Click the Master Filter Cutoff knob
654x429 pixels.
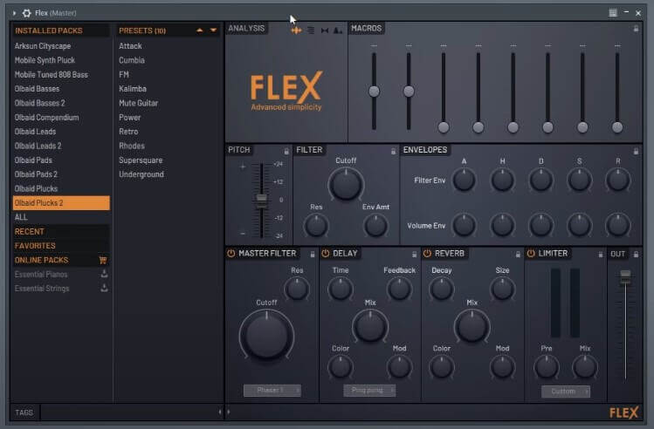266,336
